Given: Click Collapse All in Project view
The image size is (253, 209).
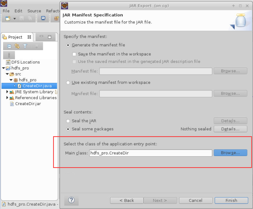Looking at the screenshot, I should (x=9, y=47).
